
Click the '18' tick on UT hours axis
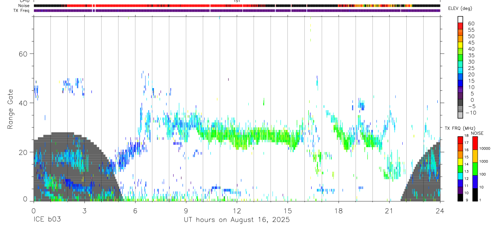(339, 210)
